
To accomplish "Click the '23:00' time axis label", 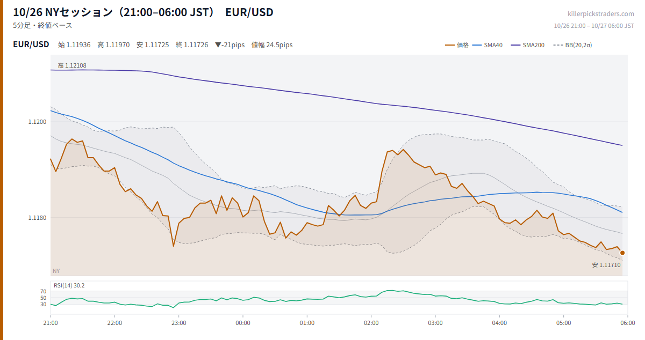I will (179, 323).
